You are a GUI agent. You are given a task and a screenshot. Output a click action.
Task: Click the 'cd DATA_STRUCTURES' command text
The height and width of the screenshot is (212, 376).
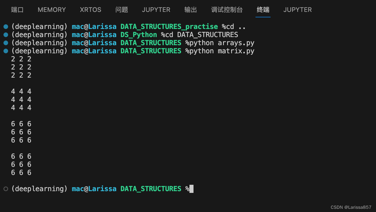coord(202,35)
